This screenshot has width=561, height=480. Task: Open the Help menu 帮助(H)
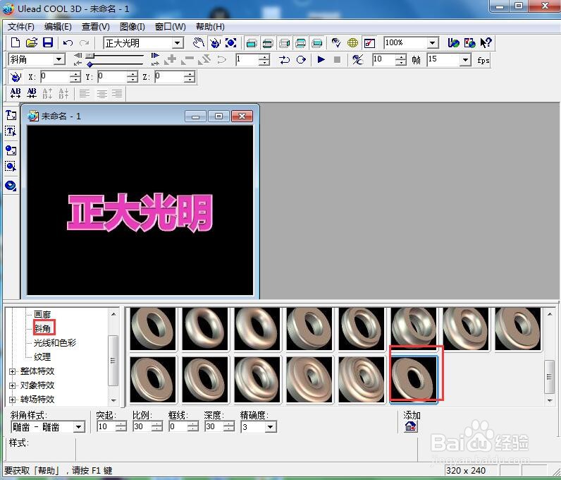click(x=210, y=27)
